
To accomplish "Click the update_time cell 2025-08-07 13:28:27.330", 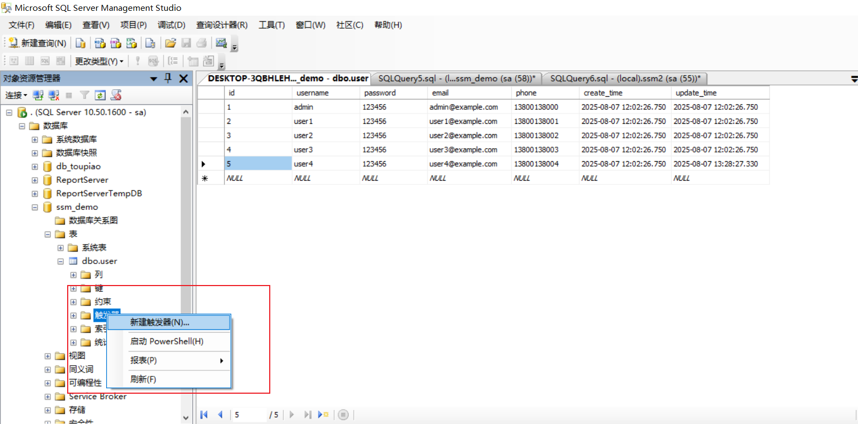I will pyautogui.click(x=720, y=163).
